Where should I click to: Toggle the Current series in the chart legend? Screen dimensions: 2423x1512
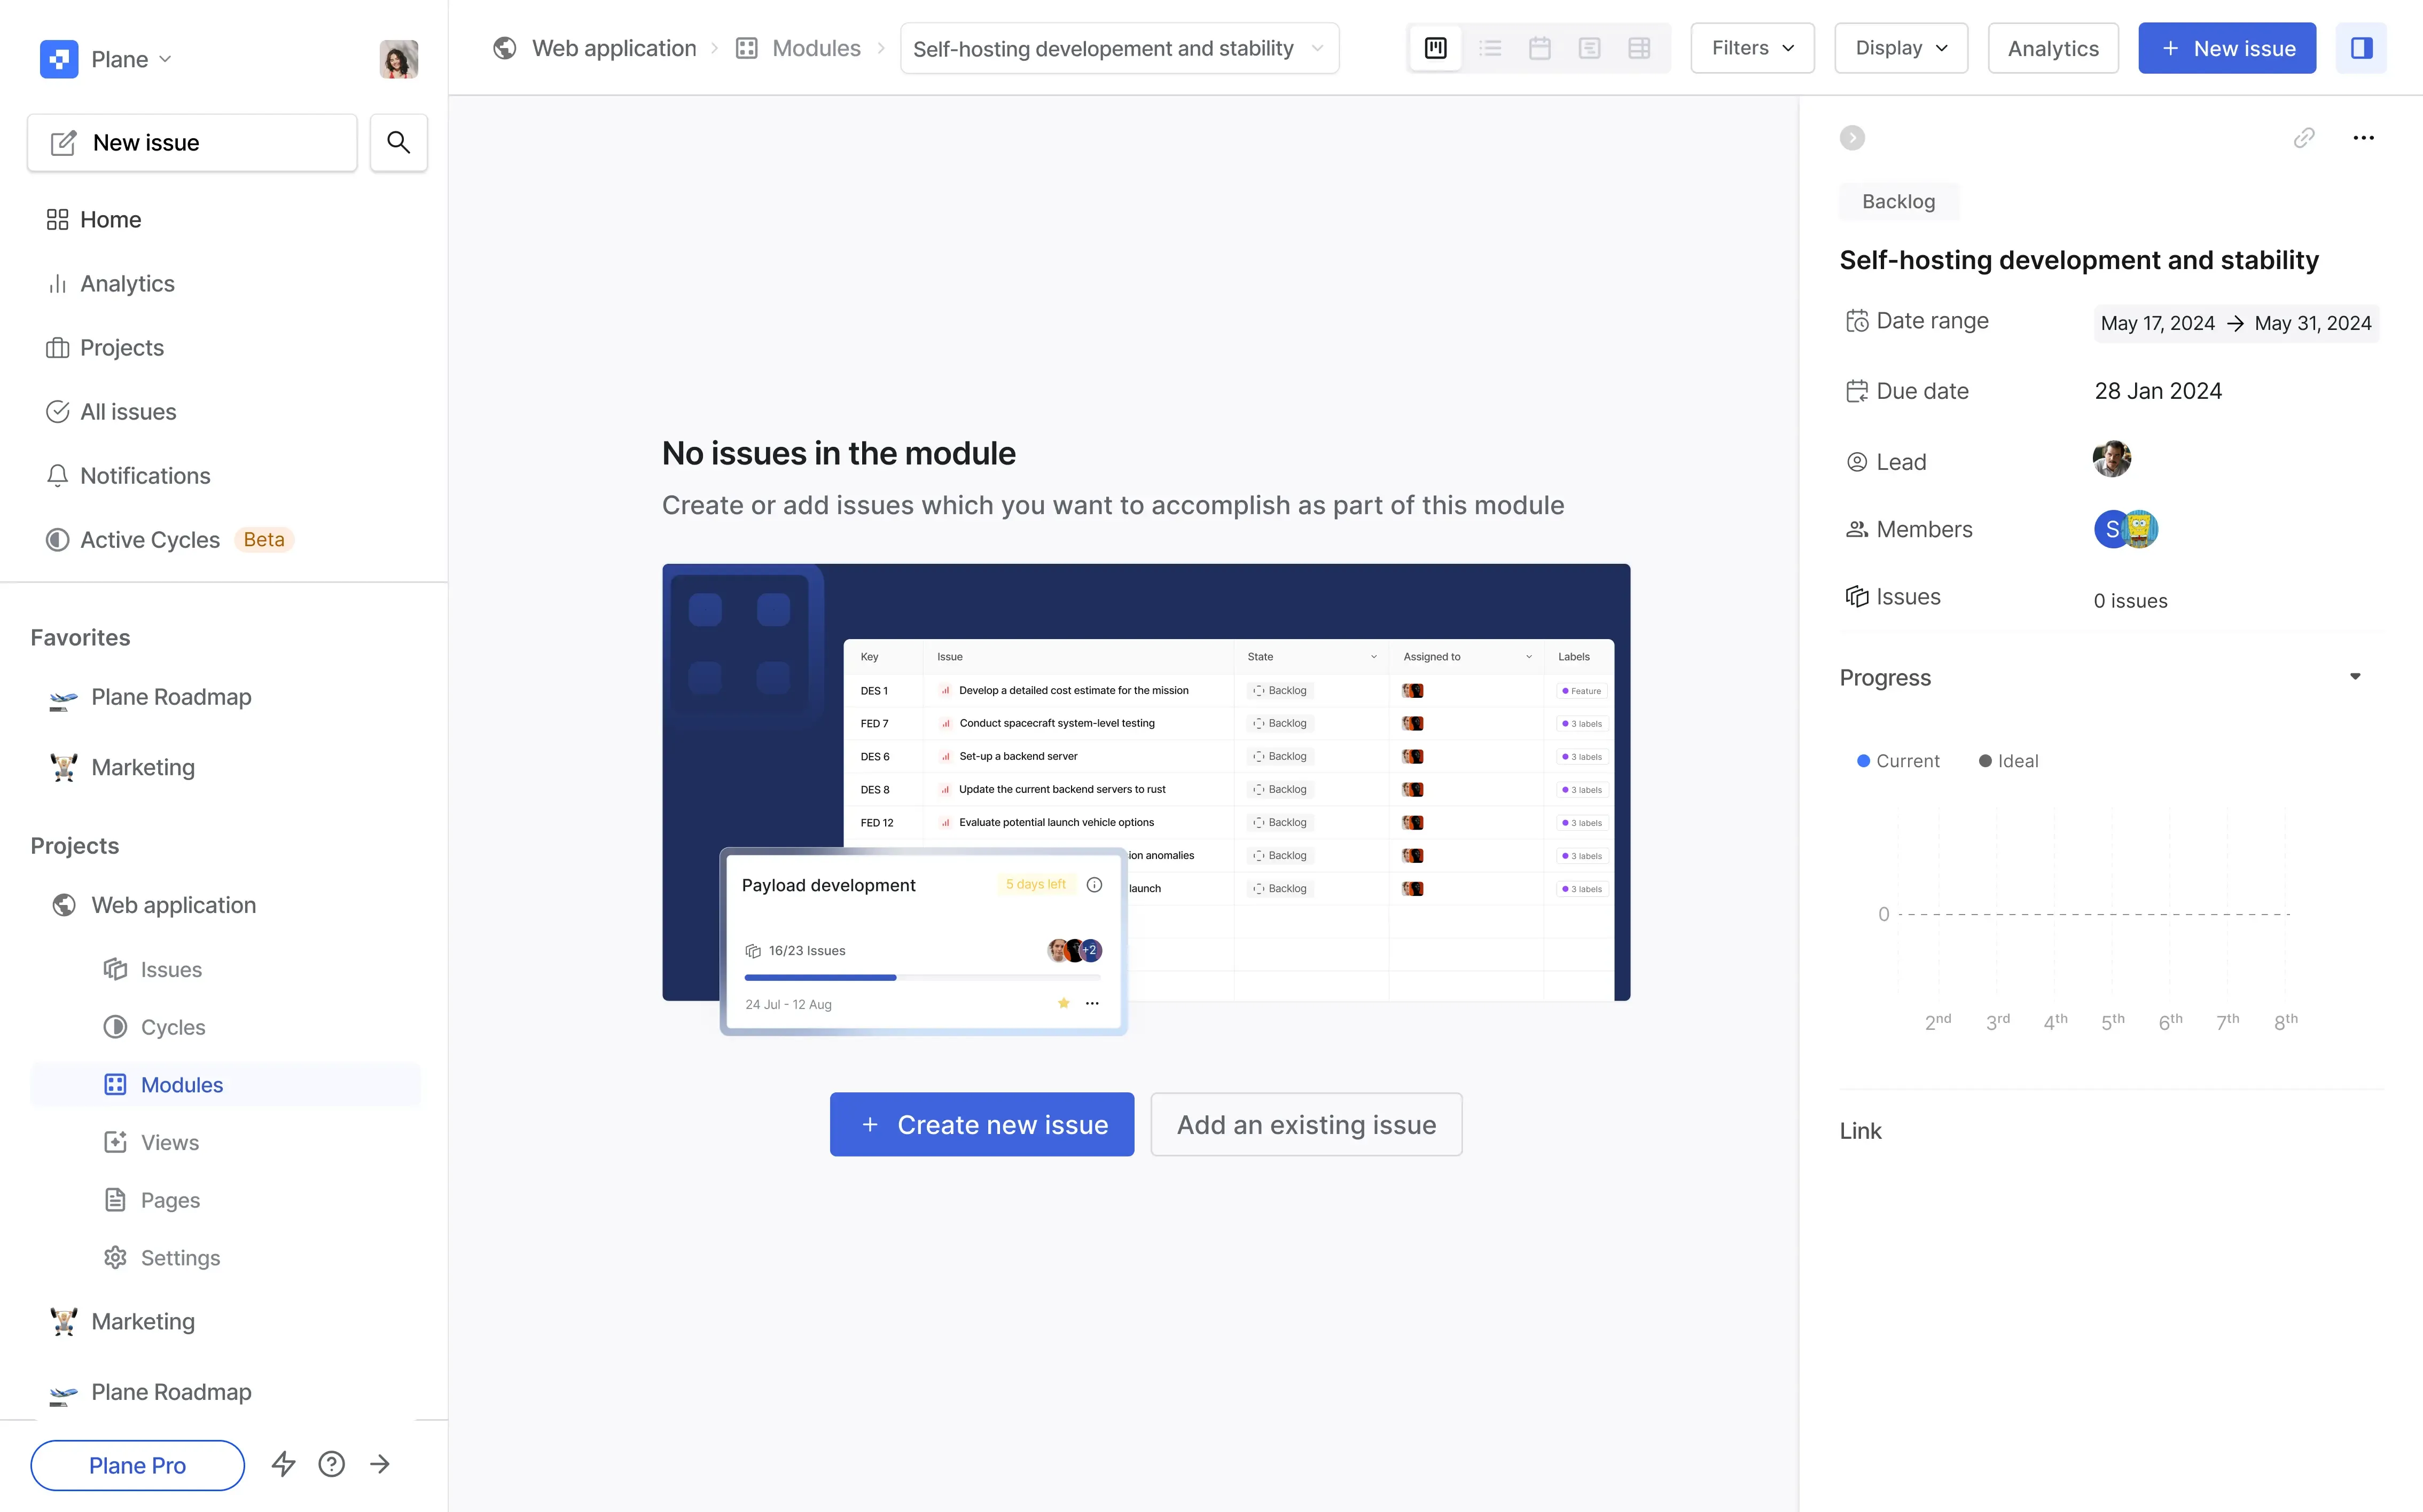(1897, 761)
